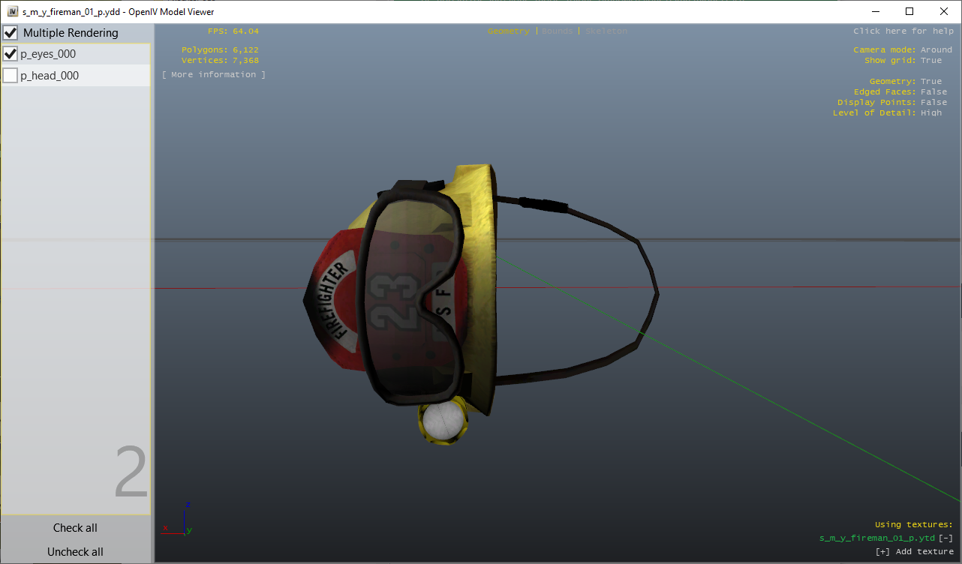
Task: Click the [+] Add texture button
Action: point(914,551)
